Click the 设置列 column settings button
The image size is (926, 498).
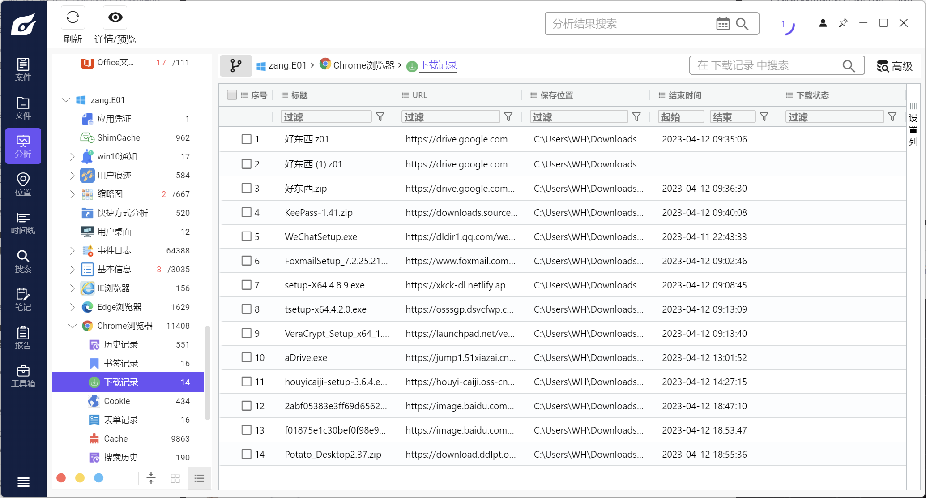(913, 125)
